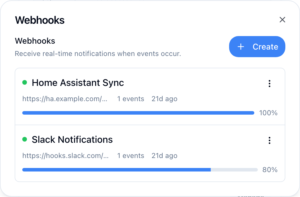Expand details for the Slack Notifications webhook
The width and height of the screenshot is (300, 197).
coord(72,140)
